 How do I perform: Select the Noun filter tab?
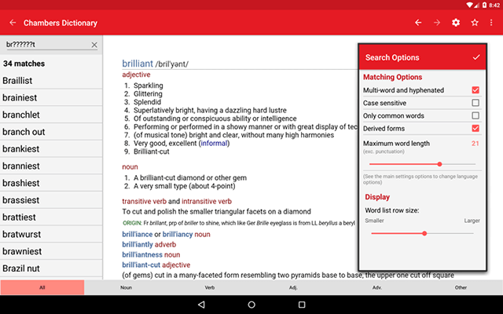[x=126, y=287]
